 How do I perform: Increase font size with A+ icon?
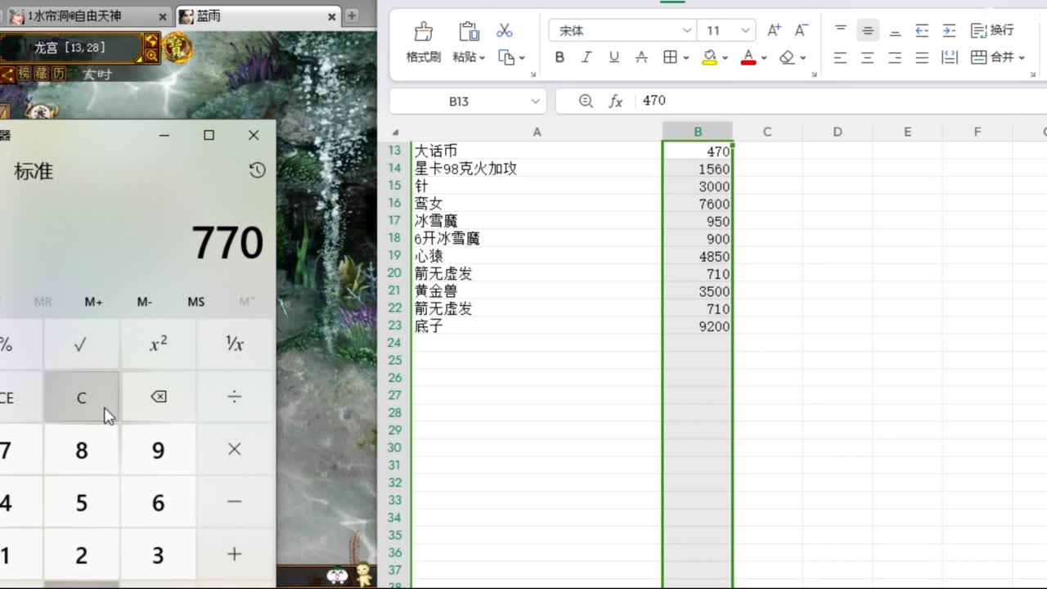pyautogui.click(x=774, y=30)
